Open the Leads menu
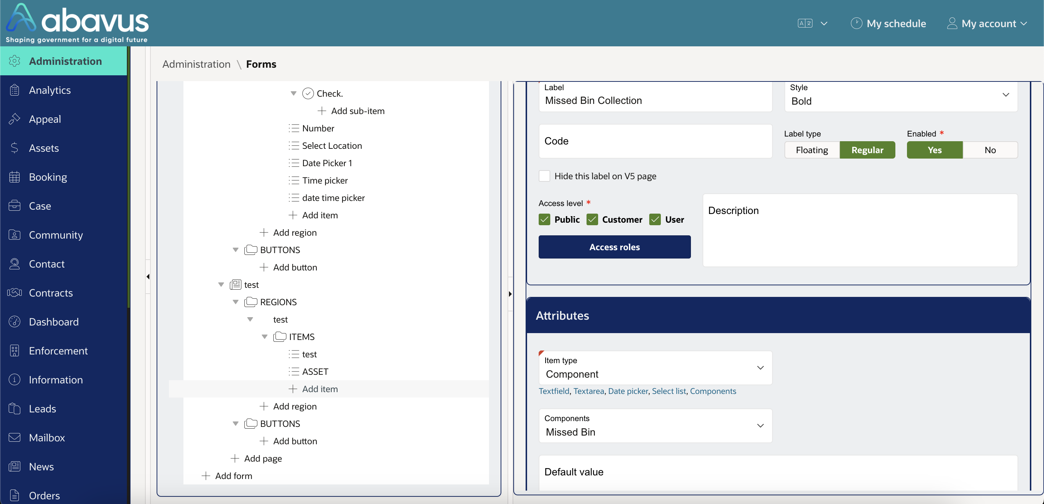This screenshot has height=504, width=1044. (x=64, y=408)
